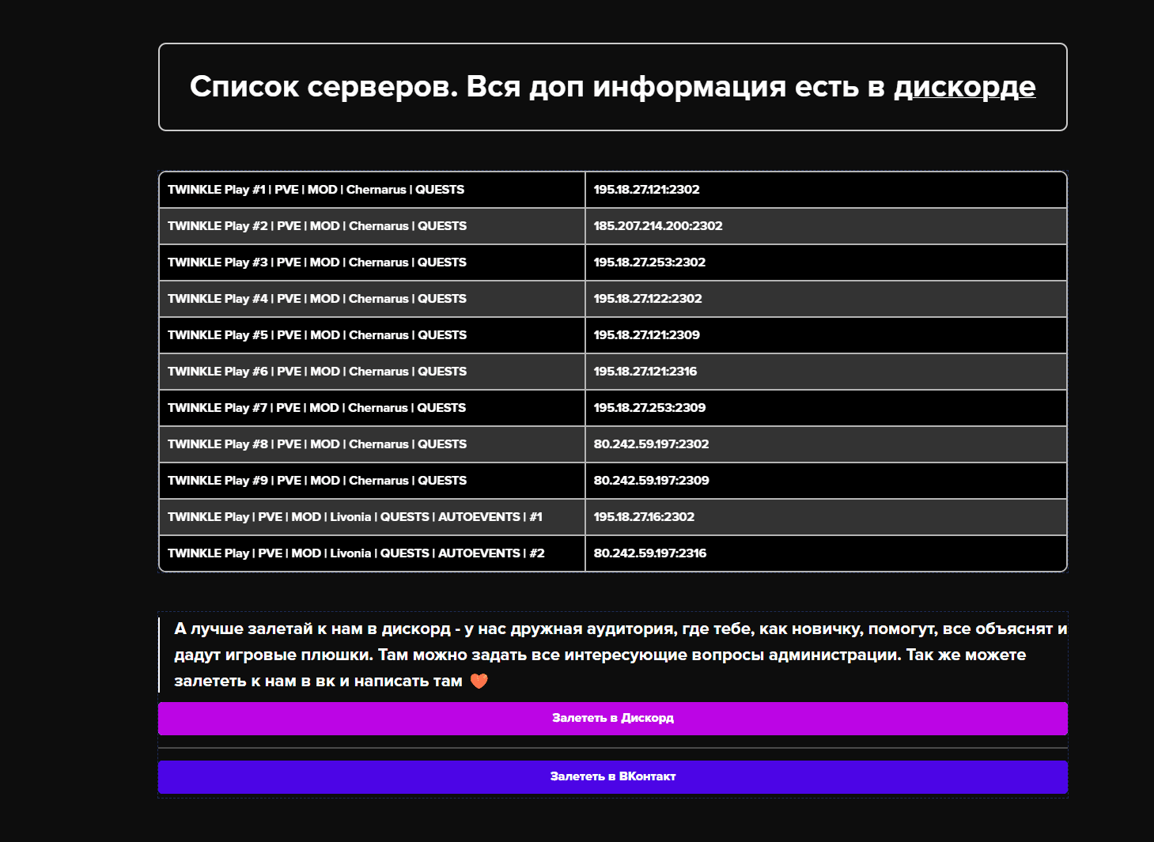Select the Livonia AUTOEVENTS #2 server name

click(356, 553)
